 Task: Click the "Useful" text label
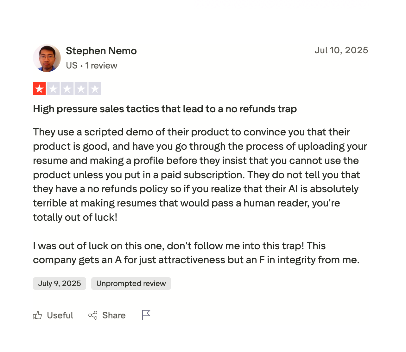(x=60, y=316)
